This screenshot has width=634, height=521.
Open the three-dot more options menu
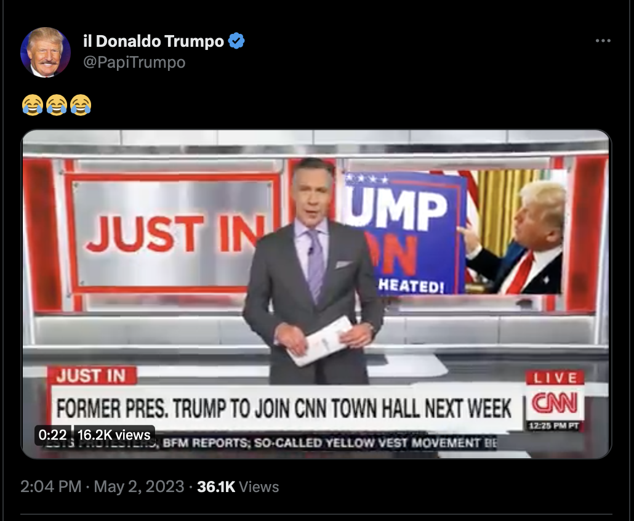click(x=603, y=41)
